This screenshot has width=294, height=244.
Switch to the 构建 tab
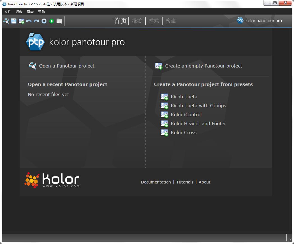coord(170,21)
